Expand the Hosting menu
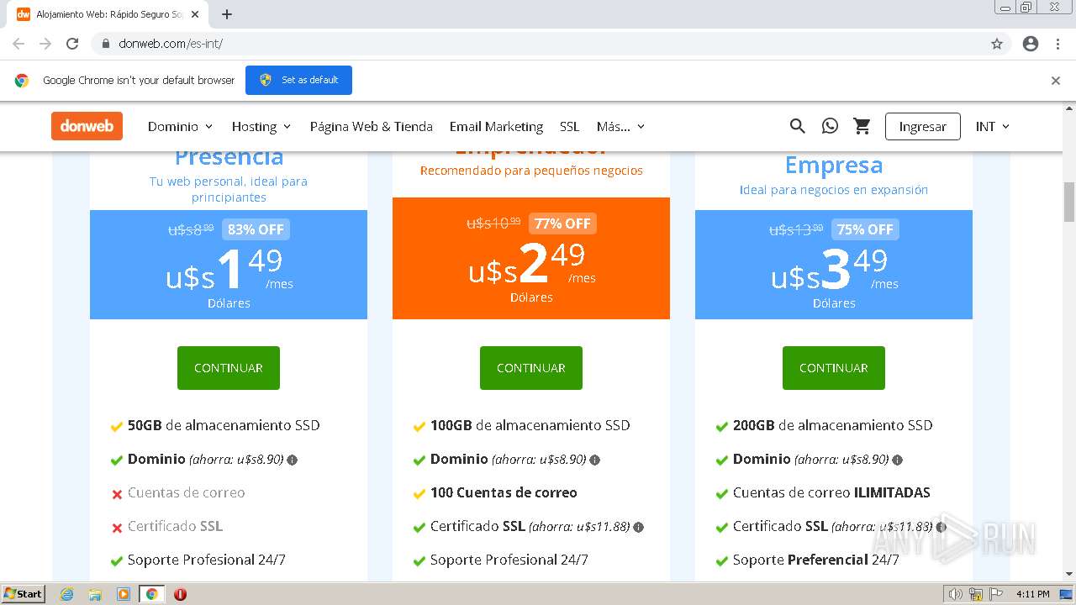 click(261, 126)
